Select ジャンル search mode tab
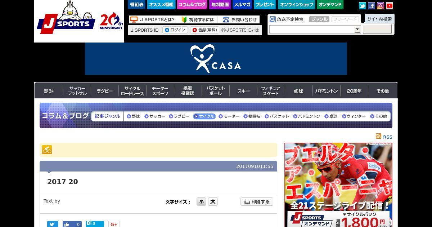The image size is (432, 227). tap(319, 19)
